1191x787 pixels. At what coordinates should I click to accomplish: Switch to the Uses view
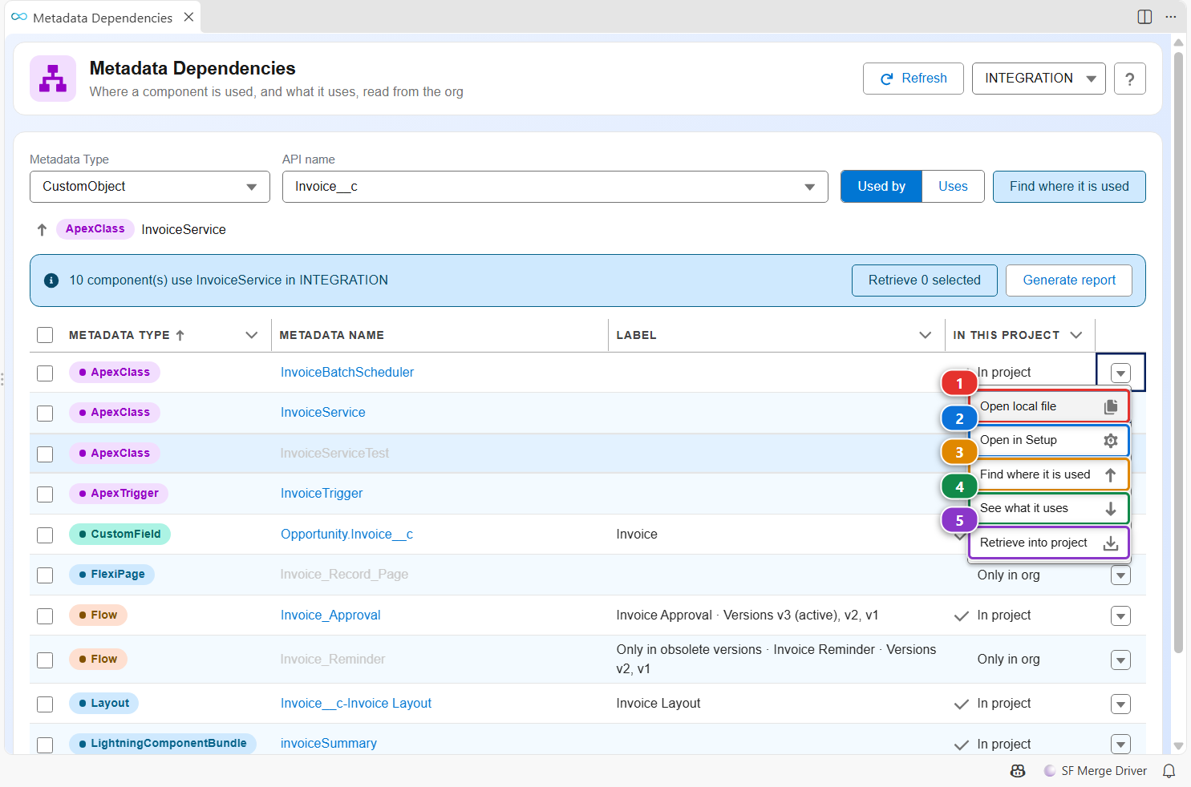click(953, 187)
